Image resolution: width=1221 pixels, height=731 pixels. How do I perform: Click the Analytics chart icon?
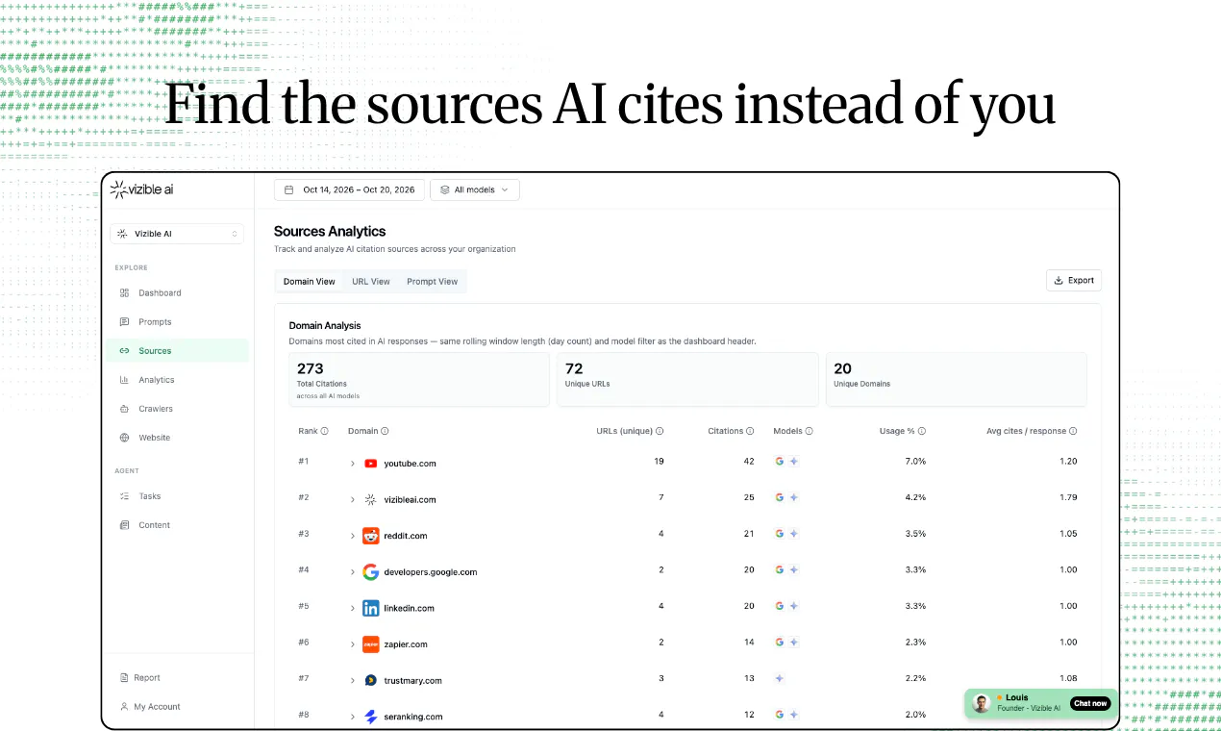coord(124,380)
